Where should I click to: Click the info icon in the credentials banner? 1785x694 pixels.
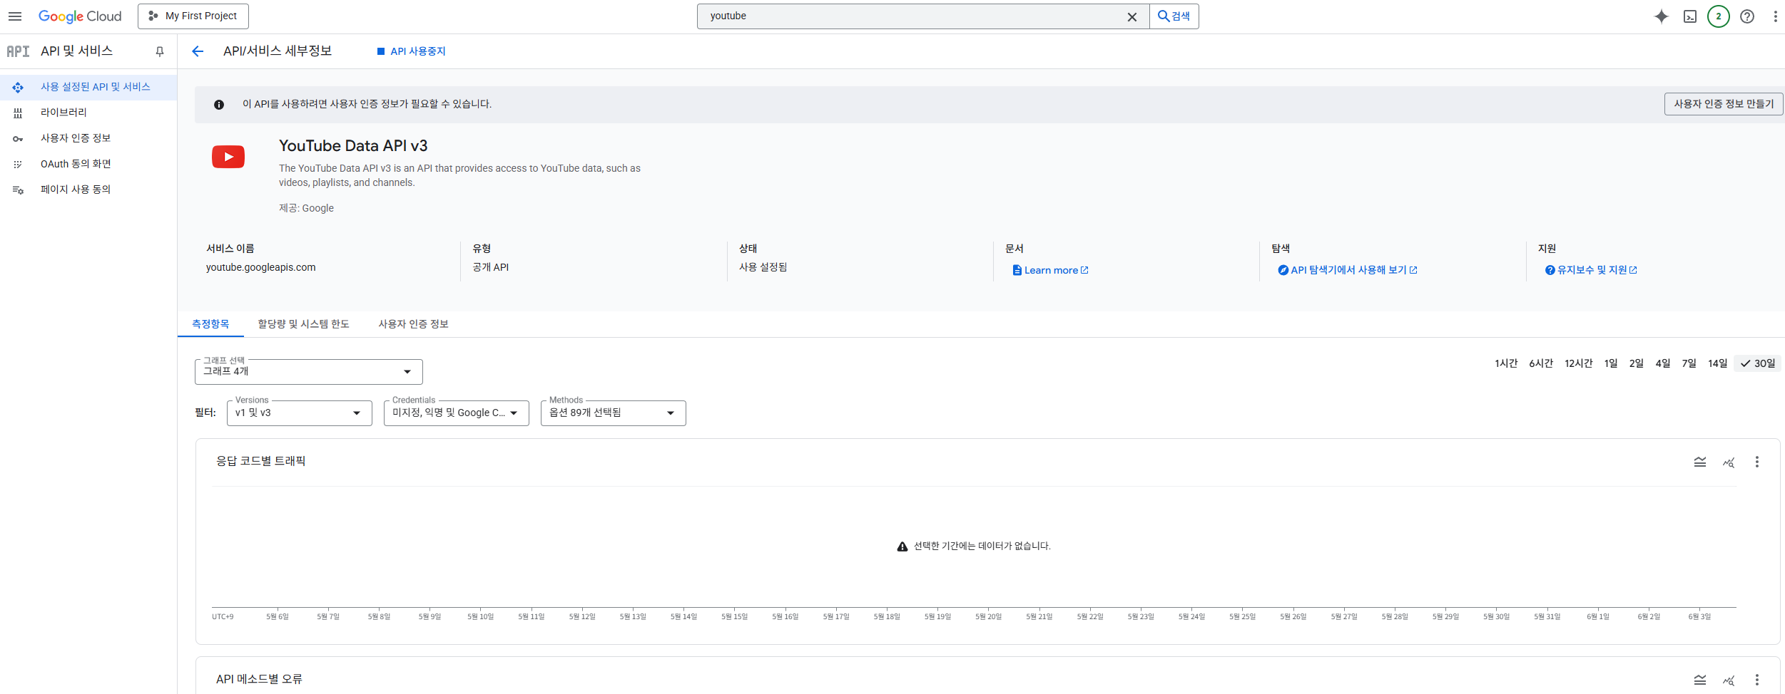click(x=219, y=105)
